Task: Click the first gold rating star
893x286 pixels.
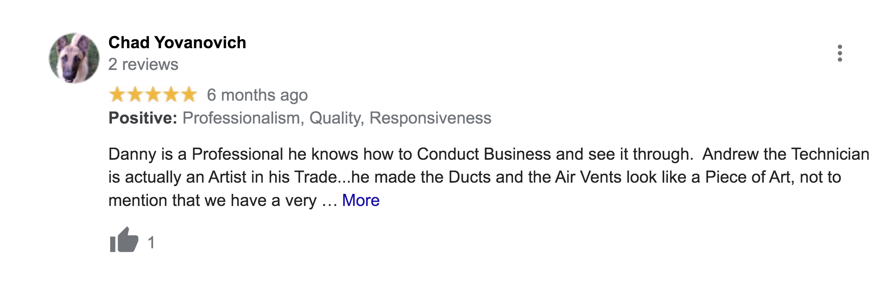Action: [117, 95]
